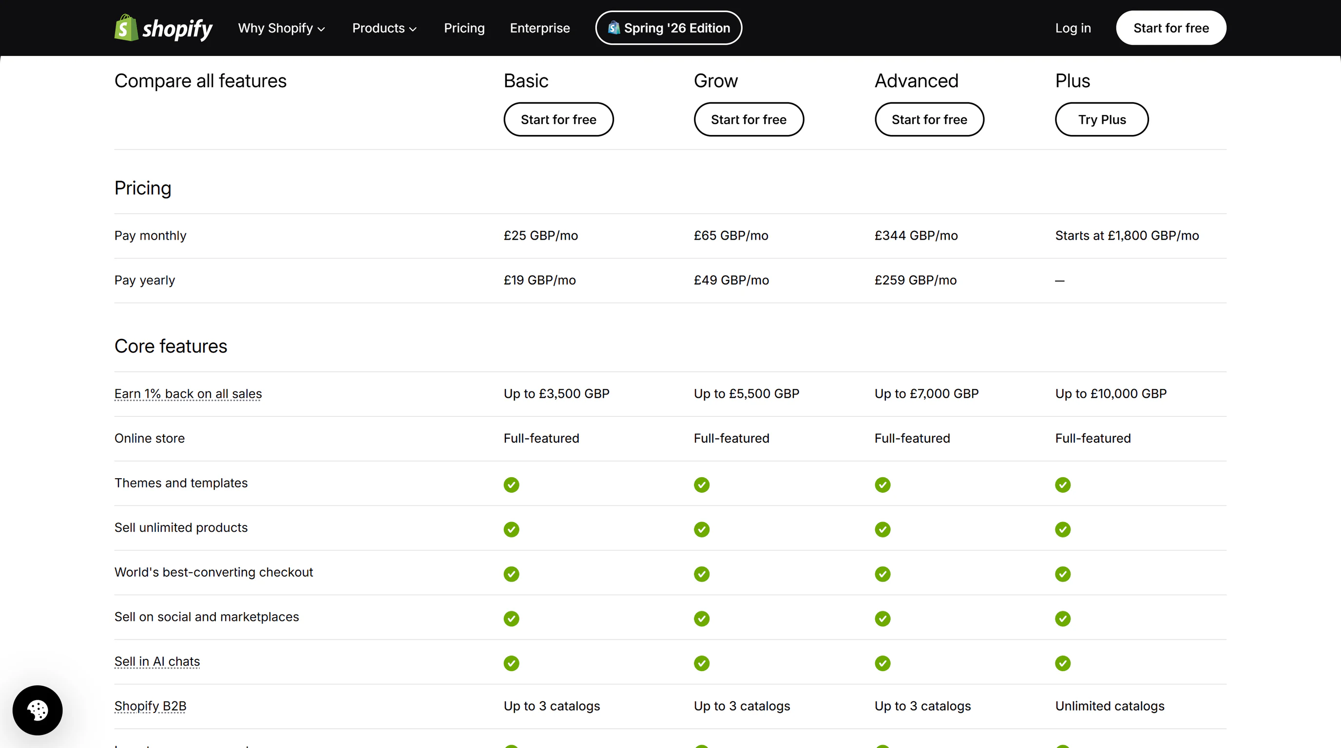Screen dimensions: 1341x748
Task: Click £49 GBP/mo Grow yearly price
Action: point(731,280)
